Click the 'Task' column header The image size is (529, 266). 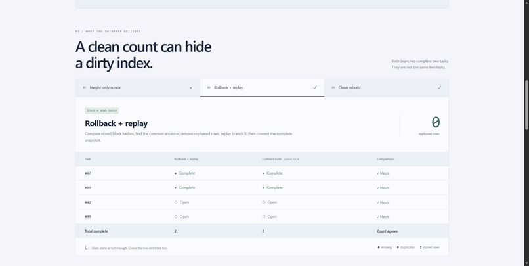click(x=88, y=159)
